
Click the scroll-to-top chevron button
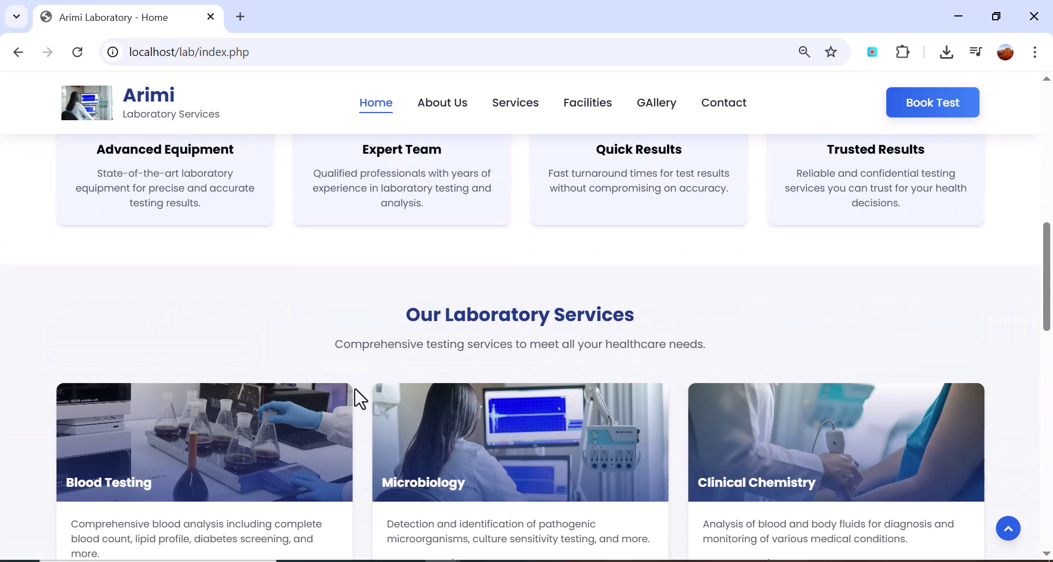1008,529
